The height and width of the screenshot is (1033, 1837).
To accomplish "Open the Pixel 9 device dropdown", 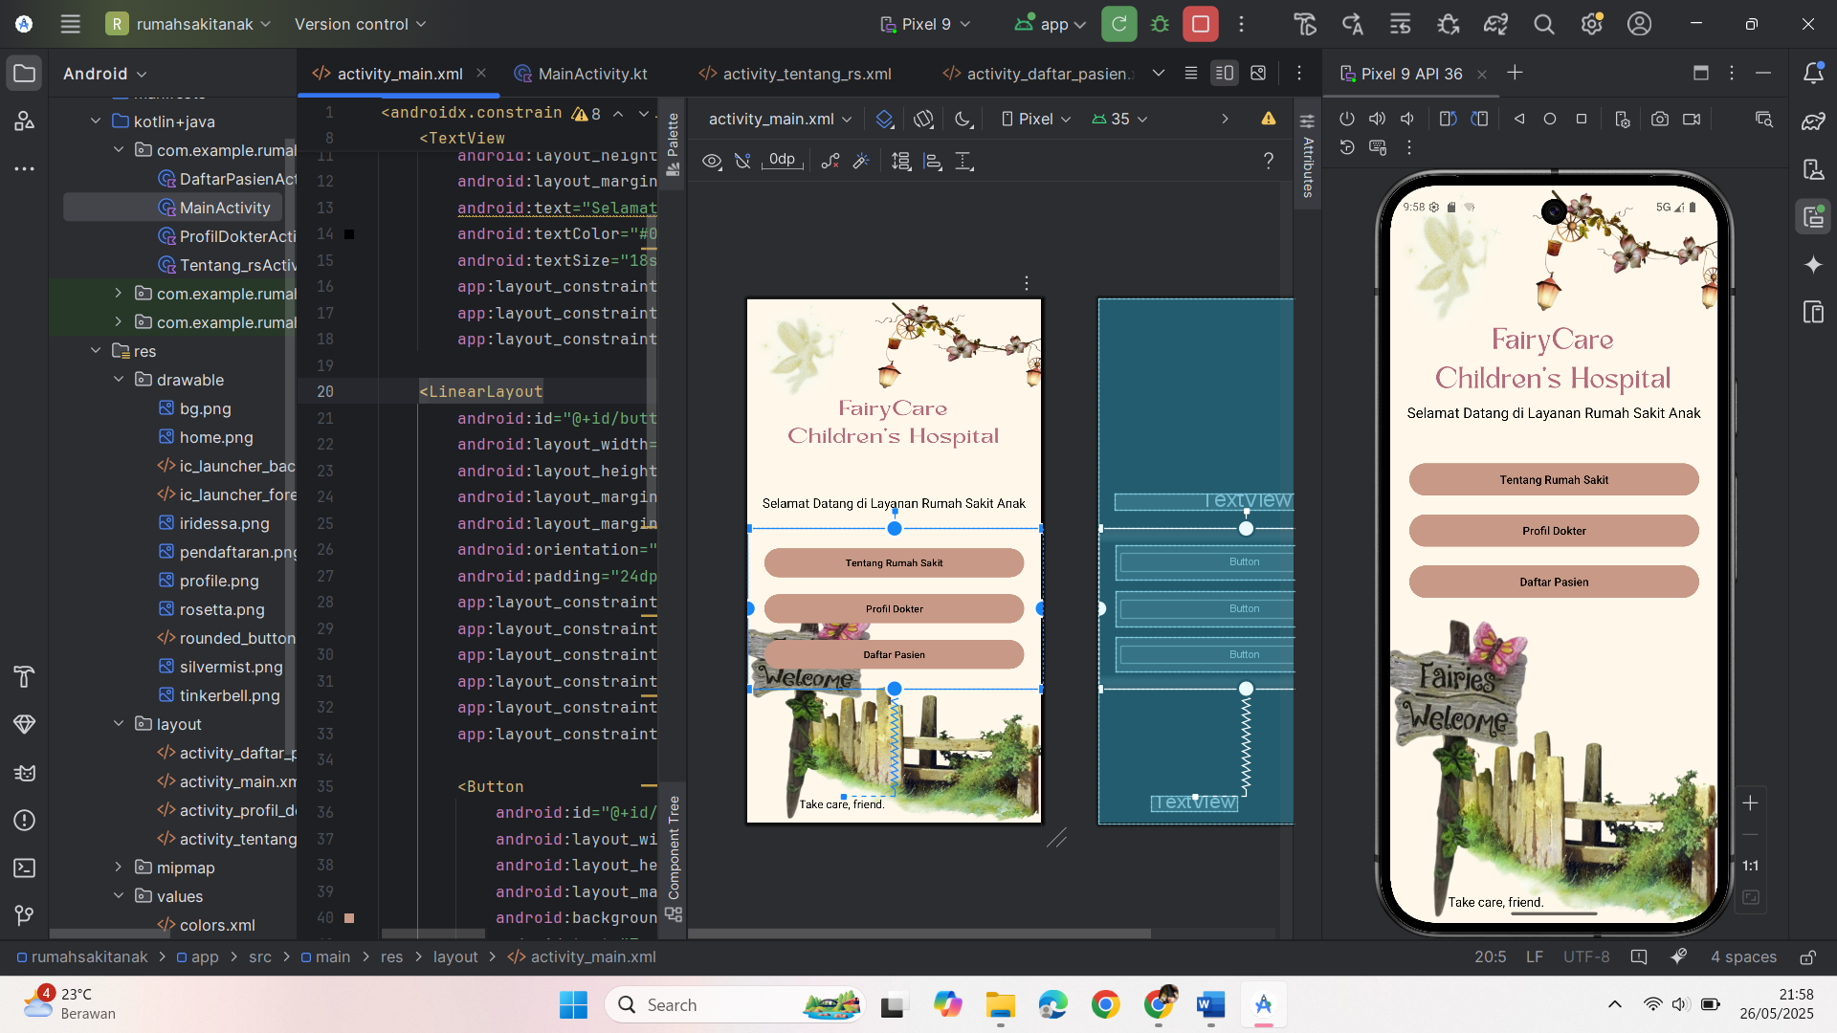I will (x=926, y=24).
